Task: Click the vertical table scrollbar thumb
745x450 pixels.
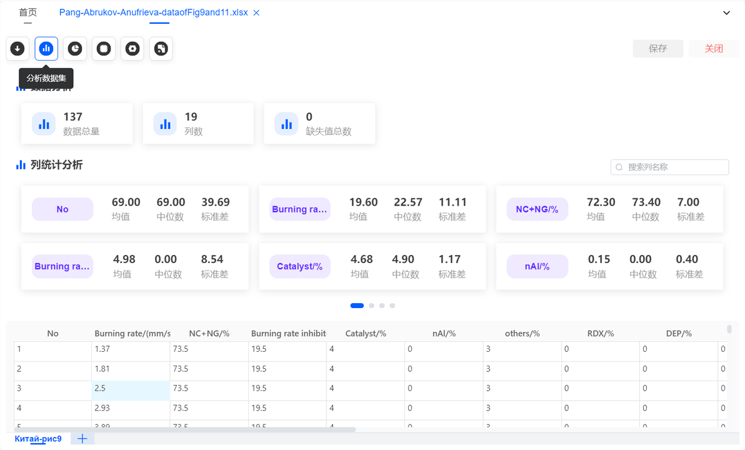Action: [729, 329]
